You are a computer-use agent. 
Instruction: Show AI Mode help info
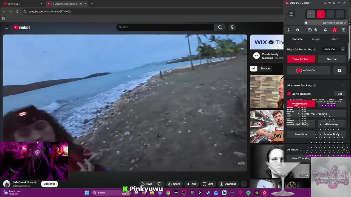(x=301, y=150)
